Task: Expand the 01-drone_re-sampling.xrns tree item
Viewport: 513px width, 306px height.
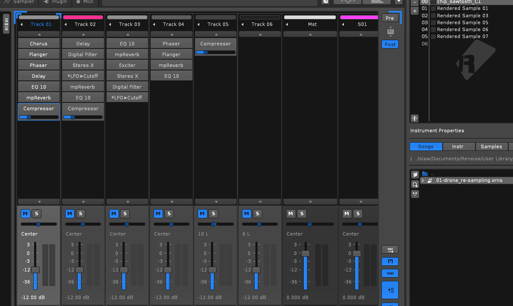Action: click(423, 181)
